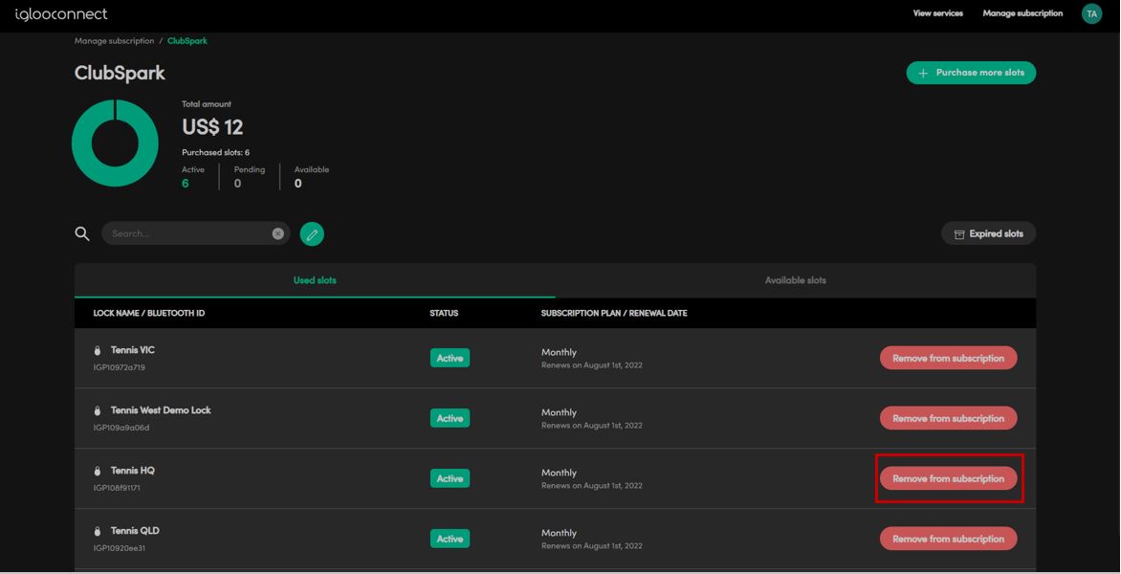The height and width of the screenshot is (574, 1121).
Task: Remove Tennis QLD from subscription
Action: click(x=948, y=539)
